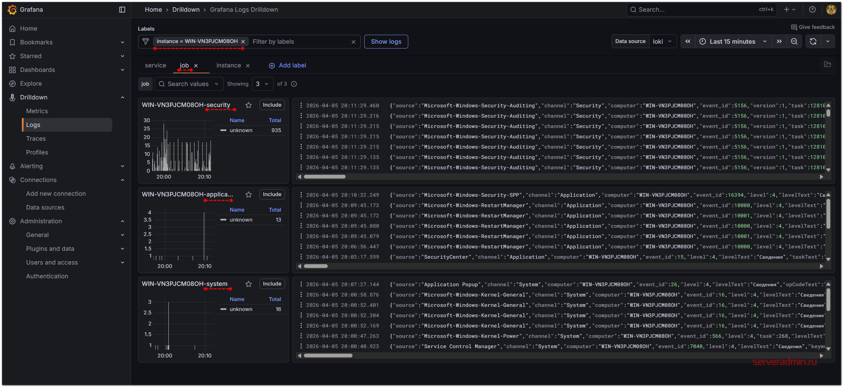Toggle the 'unknown' series in the application legend
The width and height of the screenshot is (843, 387).
tap(241, 220)
